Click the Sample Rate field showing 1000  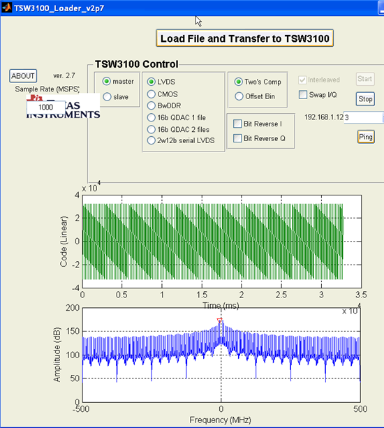pyautogui.click(x=46, y=107)
